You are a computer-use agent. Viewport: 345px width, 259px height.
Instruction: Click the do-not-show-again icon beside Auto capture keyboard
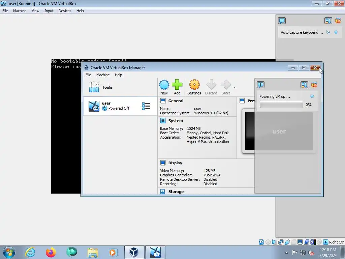pos(328,32)
